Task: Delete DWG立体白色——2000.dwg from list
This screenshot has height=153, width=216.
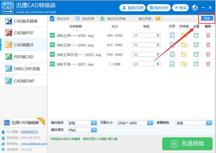Action: tap(208, 54)
